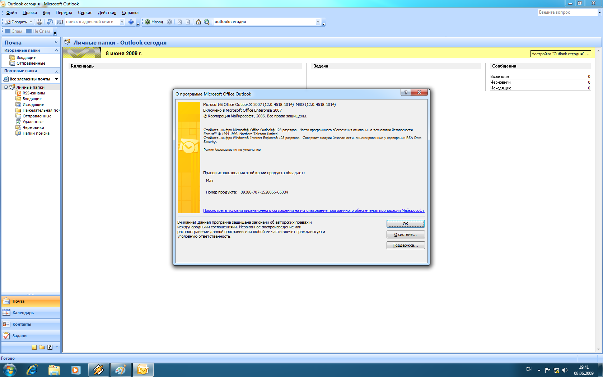Click the blue Help question mark icon
This screenshot has width=603, height=377.
point(131,22)
